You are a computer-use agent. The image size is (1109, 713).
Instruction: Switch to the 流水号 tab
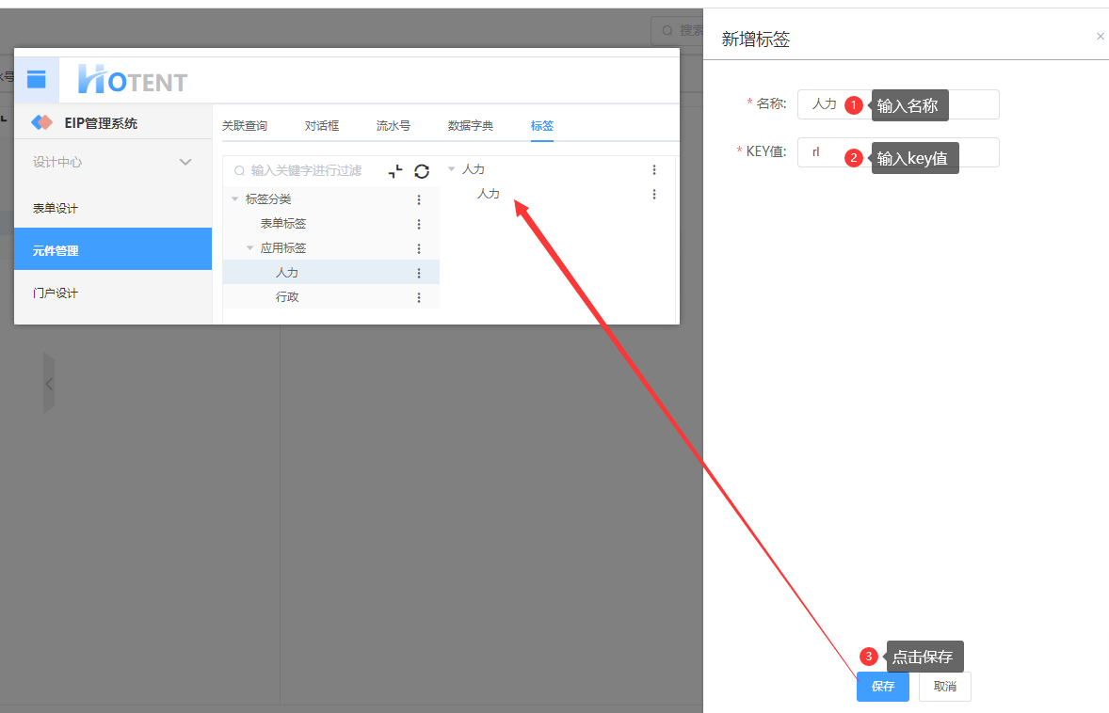[x=394, y=126]
